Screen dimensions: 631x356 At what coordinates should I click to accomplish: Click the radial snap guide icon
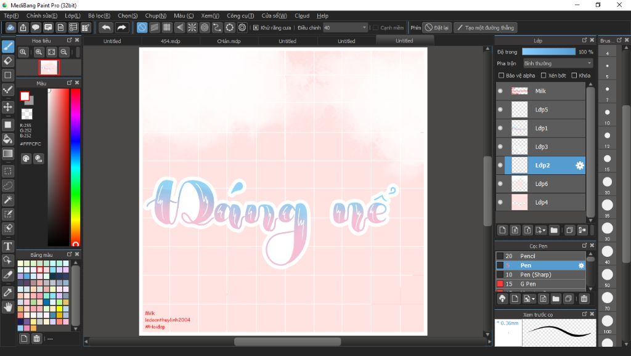[192, 28]
